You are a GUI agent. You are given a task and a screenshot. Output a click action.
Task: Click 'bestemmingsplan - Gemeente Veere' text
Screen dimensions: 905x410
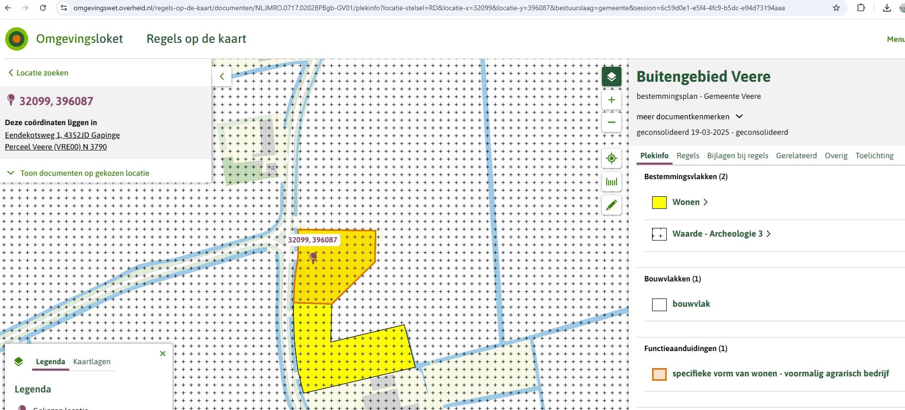(698, 96)
